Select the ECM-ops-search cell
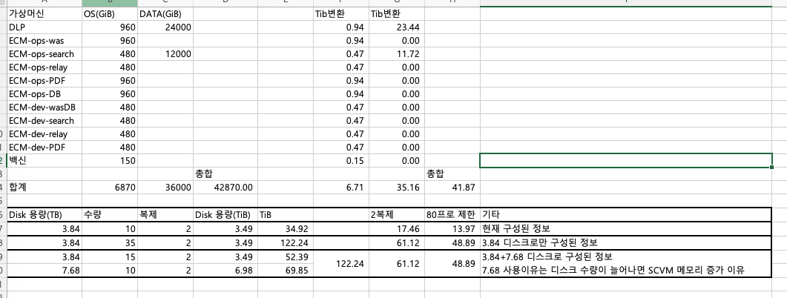787x298 pixels. (43, 54)
